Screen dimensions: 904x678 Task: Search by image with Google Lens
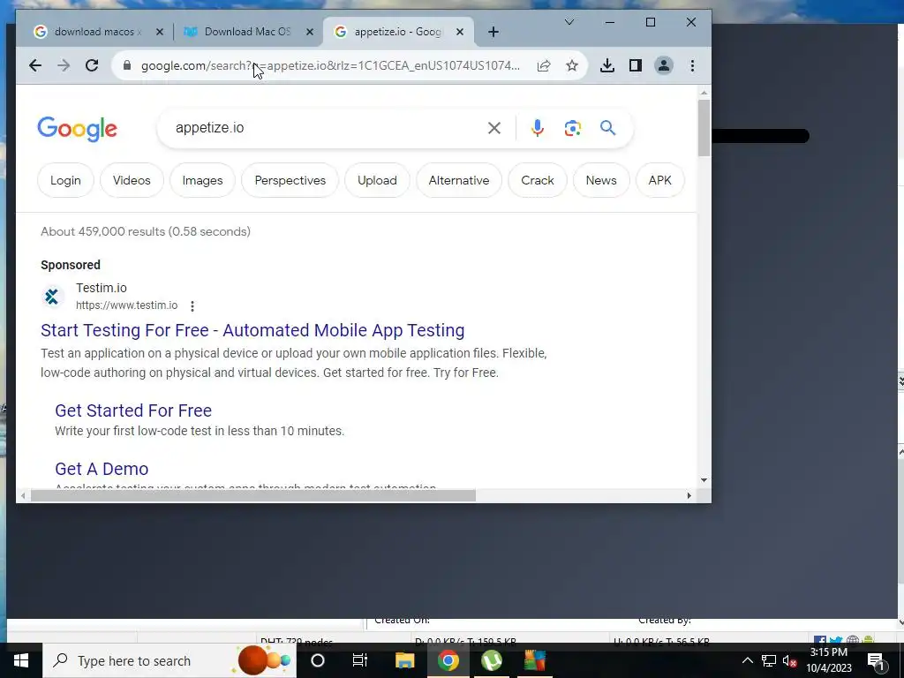pyautogui.click(x=572, y=128)
